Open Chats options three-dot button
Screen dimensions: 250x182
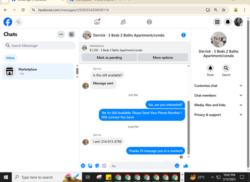[x=61, y=34]
